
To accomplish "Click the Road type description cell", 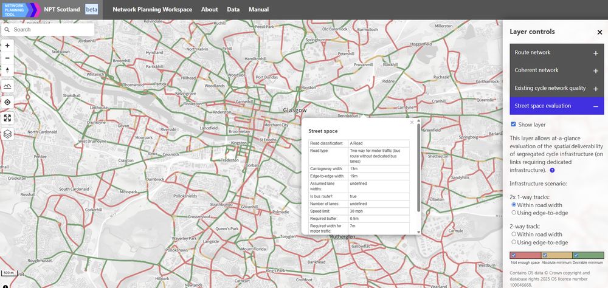I will click(379, 156).
